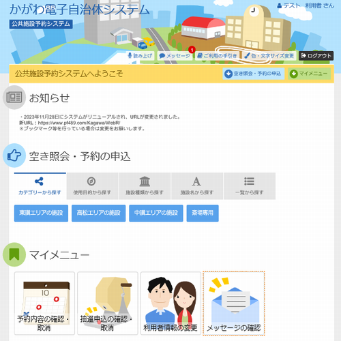Click the green bookmark icon beside マイメニュー
Screen dimensions: 341x341
click(x=14, y=254)
